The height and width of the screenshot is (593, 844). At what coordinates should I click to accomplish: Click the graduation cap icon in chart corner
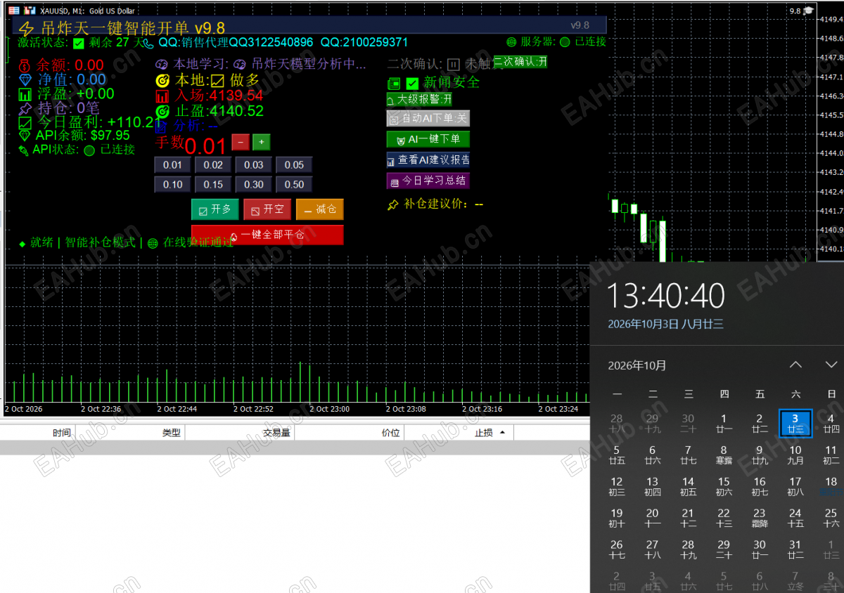[809, 11]
